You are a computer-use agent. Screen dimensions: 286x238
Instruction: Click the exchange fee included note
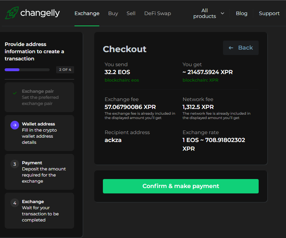140,115
